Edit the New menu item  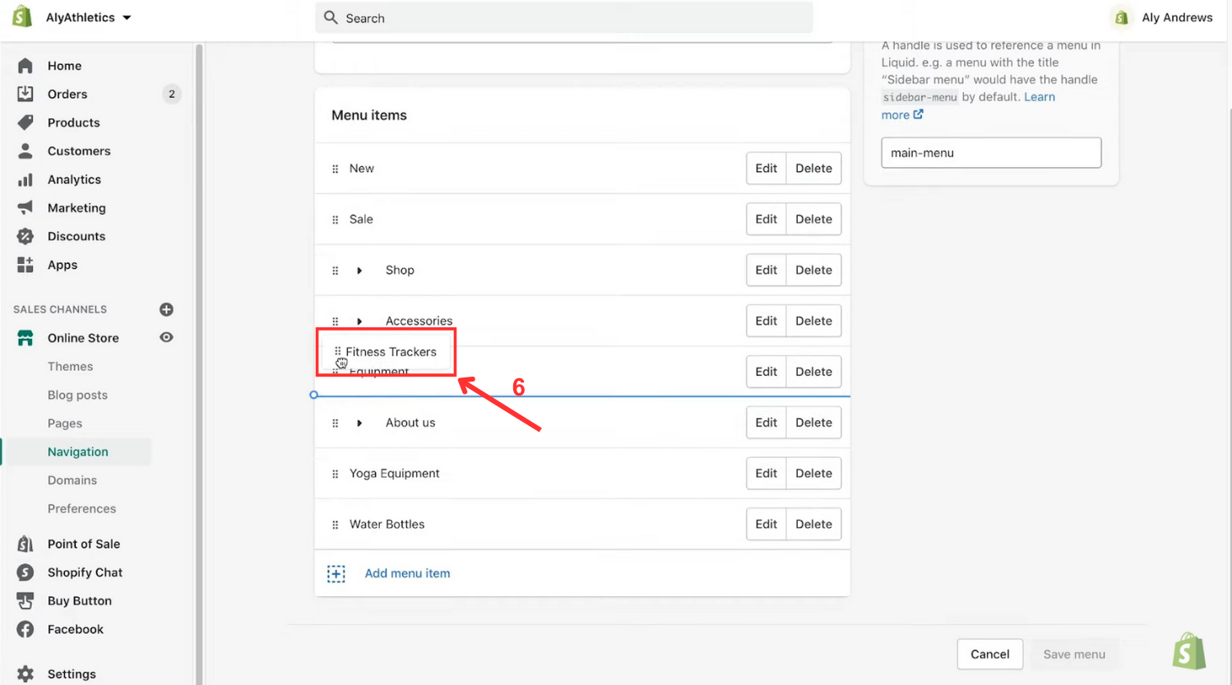767,169
